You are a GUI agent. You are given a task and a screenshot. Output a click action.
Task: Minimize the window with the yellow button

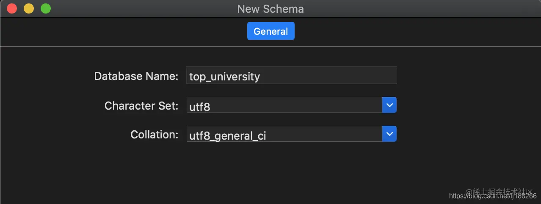(29, 8)
